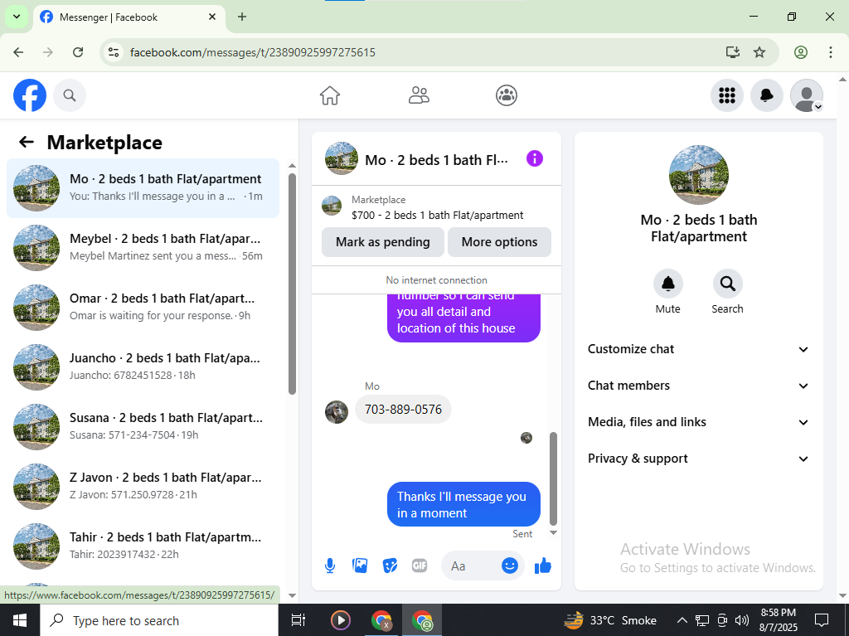Screen dimensions: 849x636
Task: Choose a sticker using the sticker icon
Action: coord(390,566)
